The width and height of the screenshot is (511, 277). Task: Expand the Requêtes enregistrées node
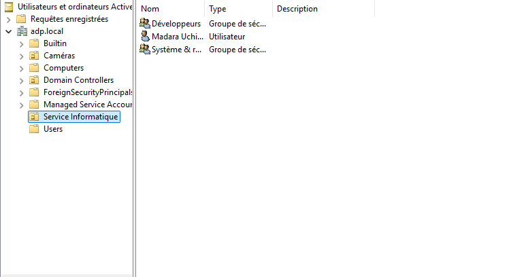pos(8,20)
